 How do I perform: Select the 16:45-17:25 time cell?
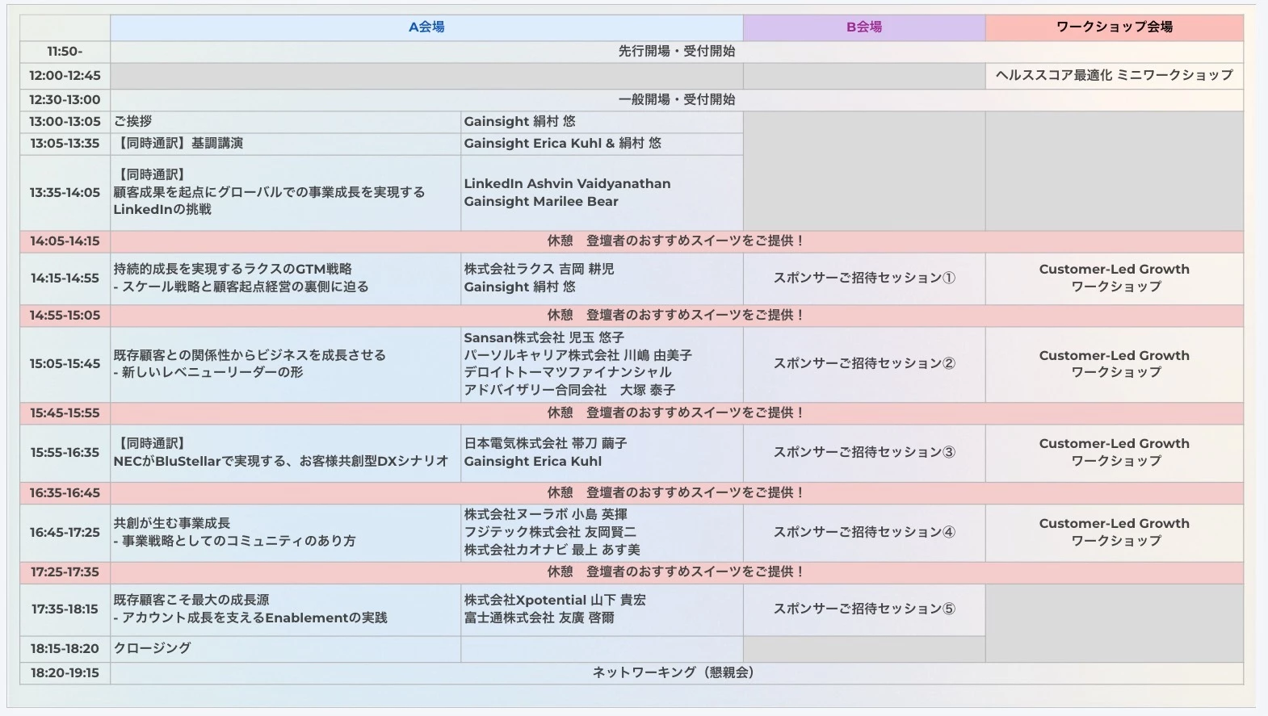(65, 533)
